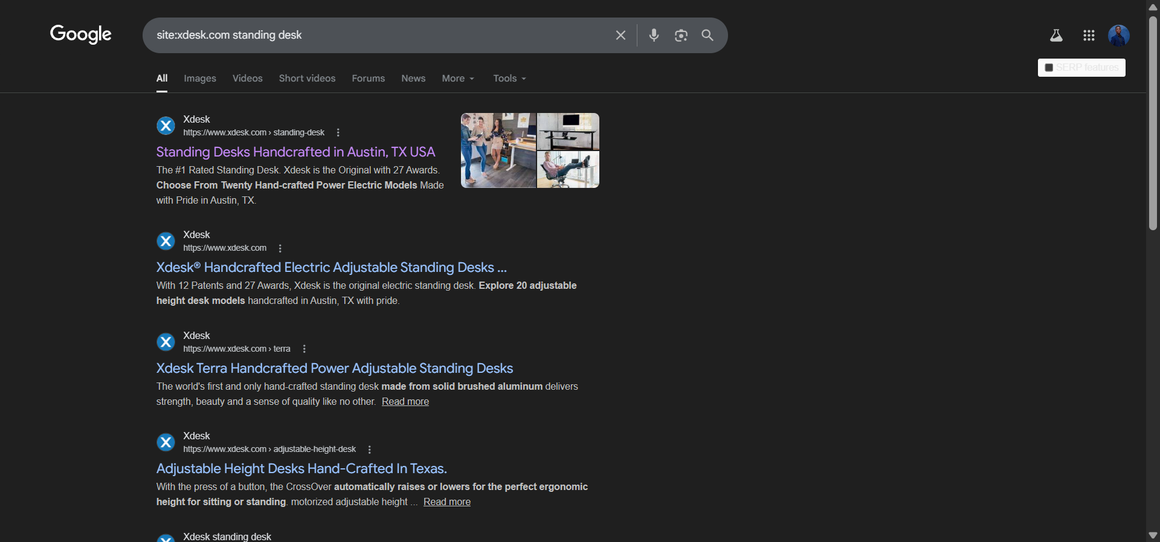Toggle the SERP features checkbox

pyautogui.click(x=1049, y=68)
